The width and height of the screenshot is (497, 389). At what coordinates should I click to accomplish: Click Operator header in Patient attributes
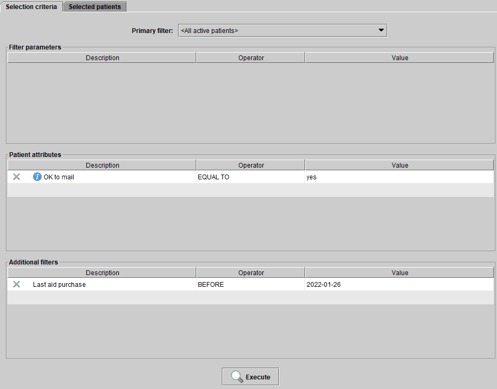(251, 165)
